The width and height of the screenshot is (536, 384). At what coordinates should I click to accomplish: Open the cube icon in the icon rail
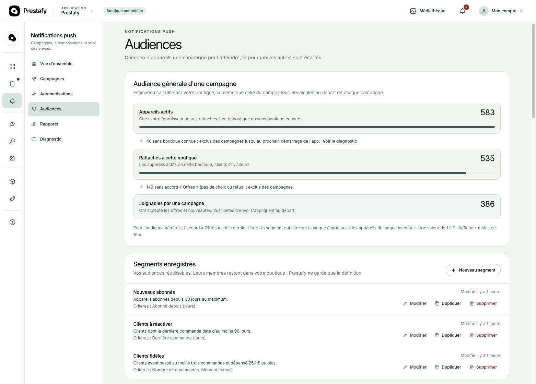[12, 182]
